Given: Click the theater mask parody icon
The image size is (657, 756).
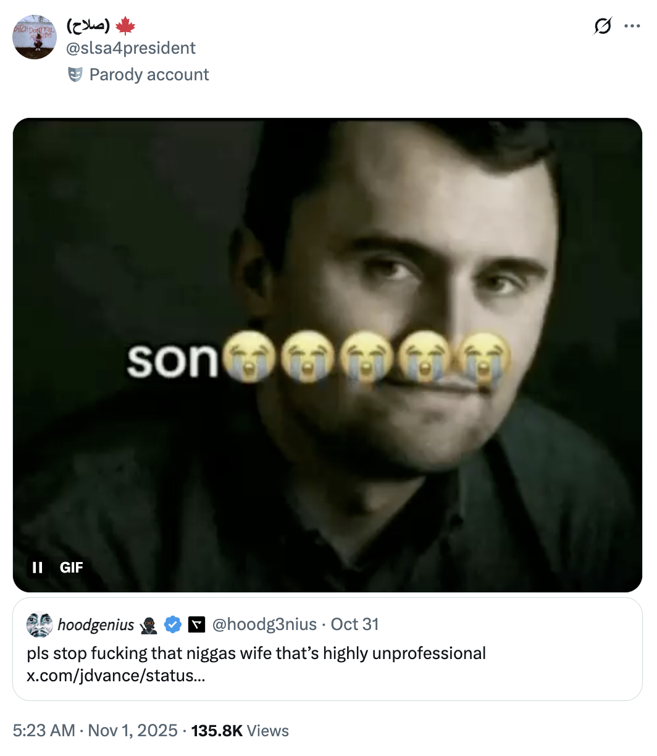Looking at the screenshot, I should click(x=77, y=75).
